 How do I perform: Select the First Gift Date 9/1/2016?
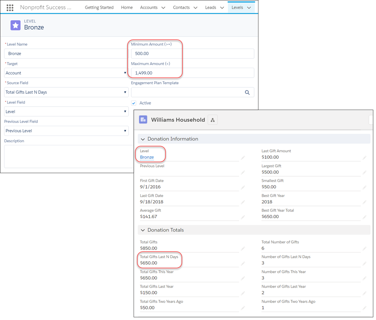pyautogui.click(x=150, y=187)
